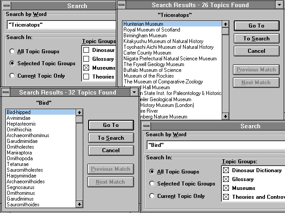
Task: Click minimize arrow on 32 Topics Found window
Action: 134,92
